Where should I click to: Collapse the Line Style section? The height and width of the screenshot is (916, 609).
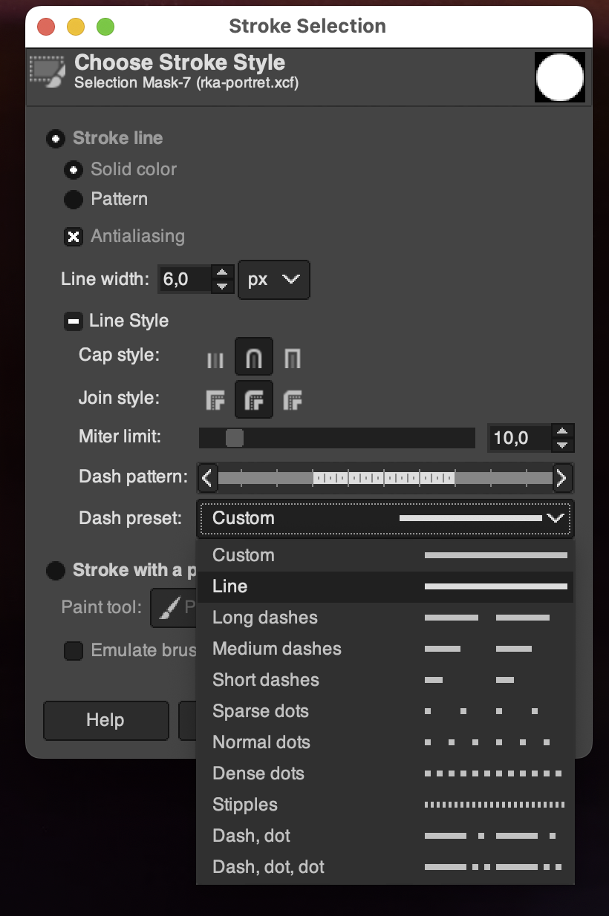[74, 321]
